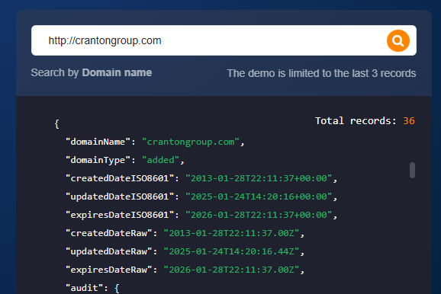This screenshot has width=441, height=294.
Task: Click the "Total records:" label
Action: click(x=356, y=121)
